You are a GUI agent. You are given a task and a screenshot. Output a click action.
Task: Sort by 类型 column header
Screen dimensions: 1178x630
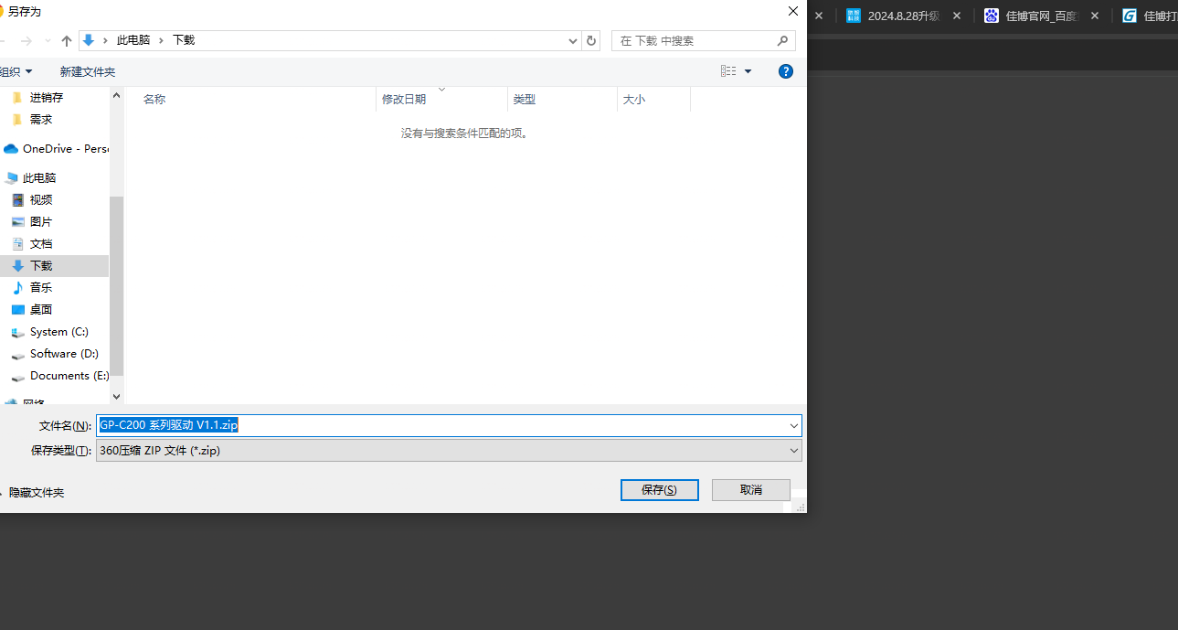coord(525,99)
